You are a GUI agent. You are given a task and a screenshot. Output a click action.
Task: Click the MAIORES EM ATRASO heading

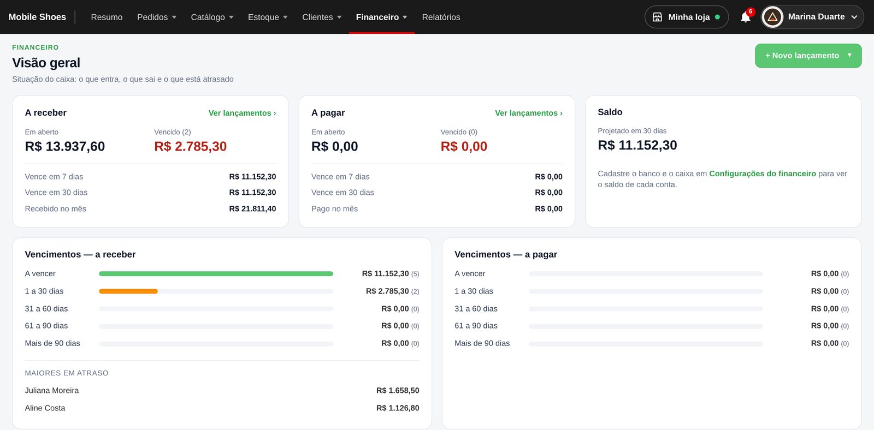67,373
